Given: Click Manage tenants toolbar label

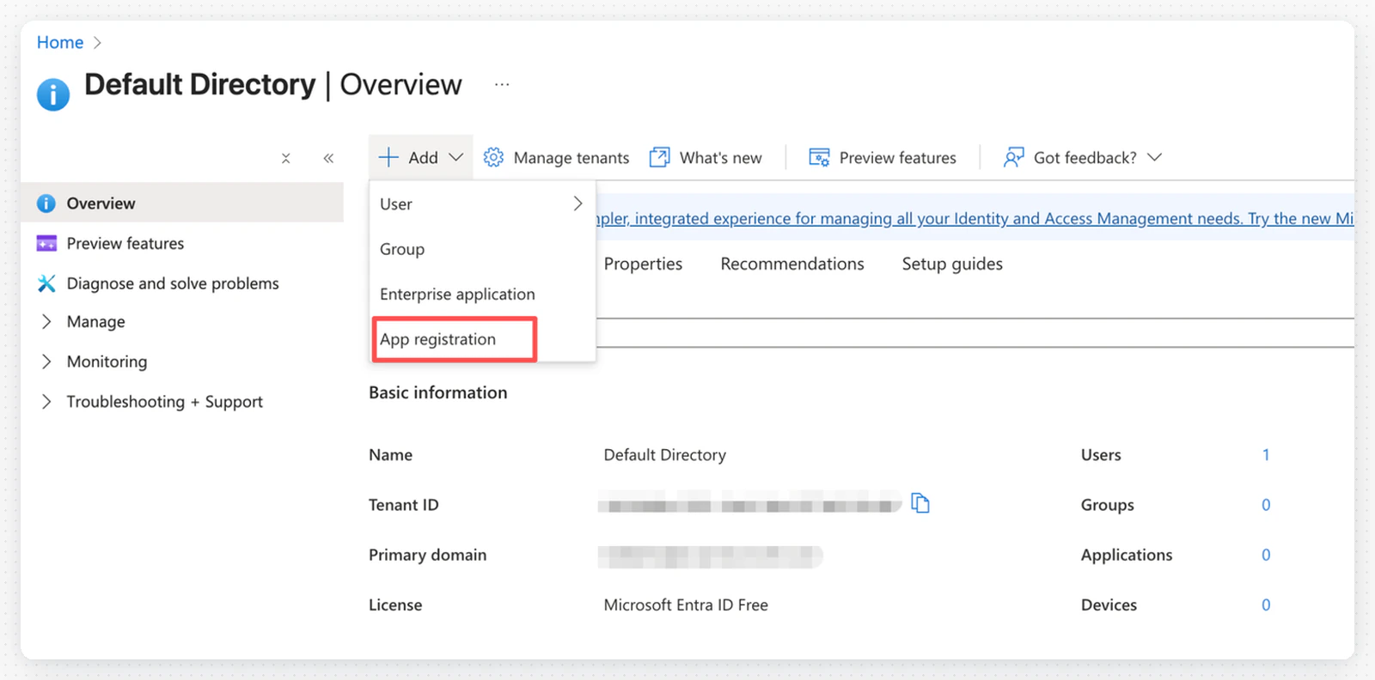Looking at the screenshot, I should pos(571,158).
